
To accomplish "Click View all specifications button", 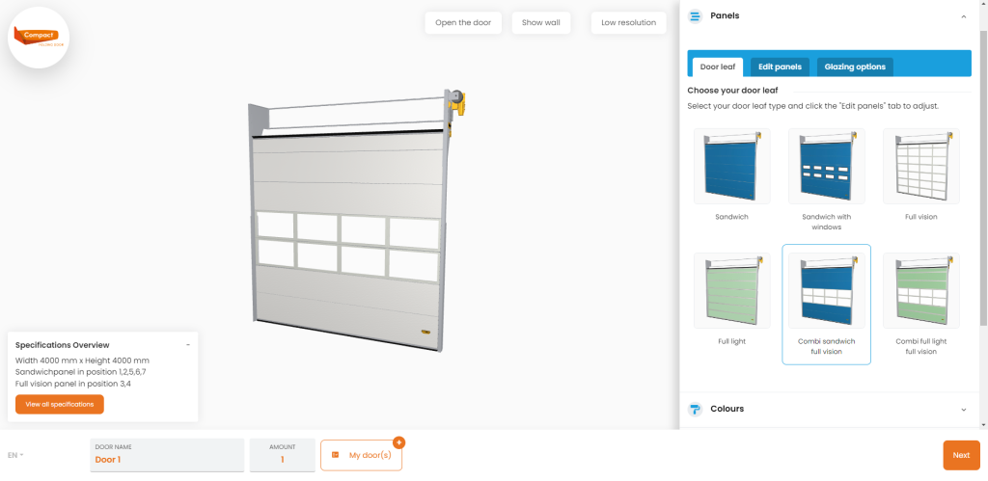I will tap(60, 404).
